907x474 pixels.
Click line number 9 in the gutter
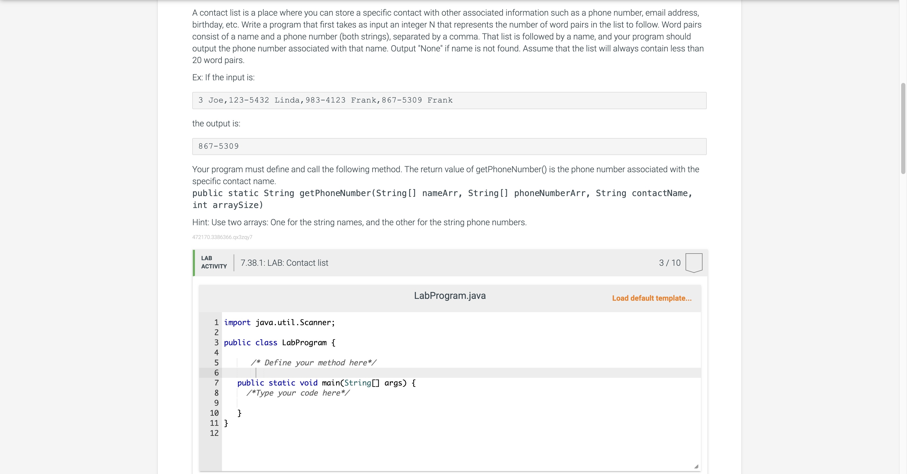(216, 403)
